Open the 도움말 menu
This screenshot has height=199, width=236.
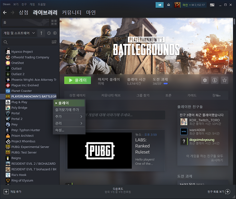pyautogui.click(x=42, y=4)
